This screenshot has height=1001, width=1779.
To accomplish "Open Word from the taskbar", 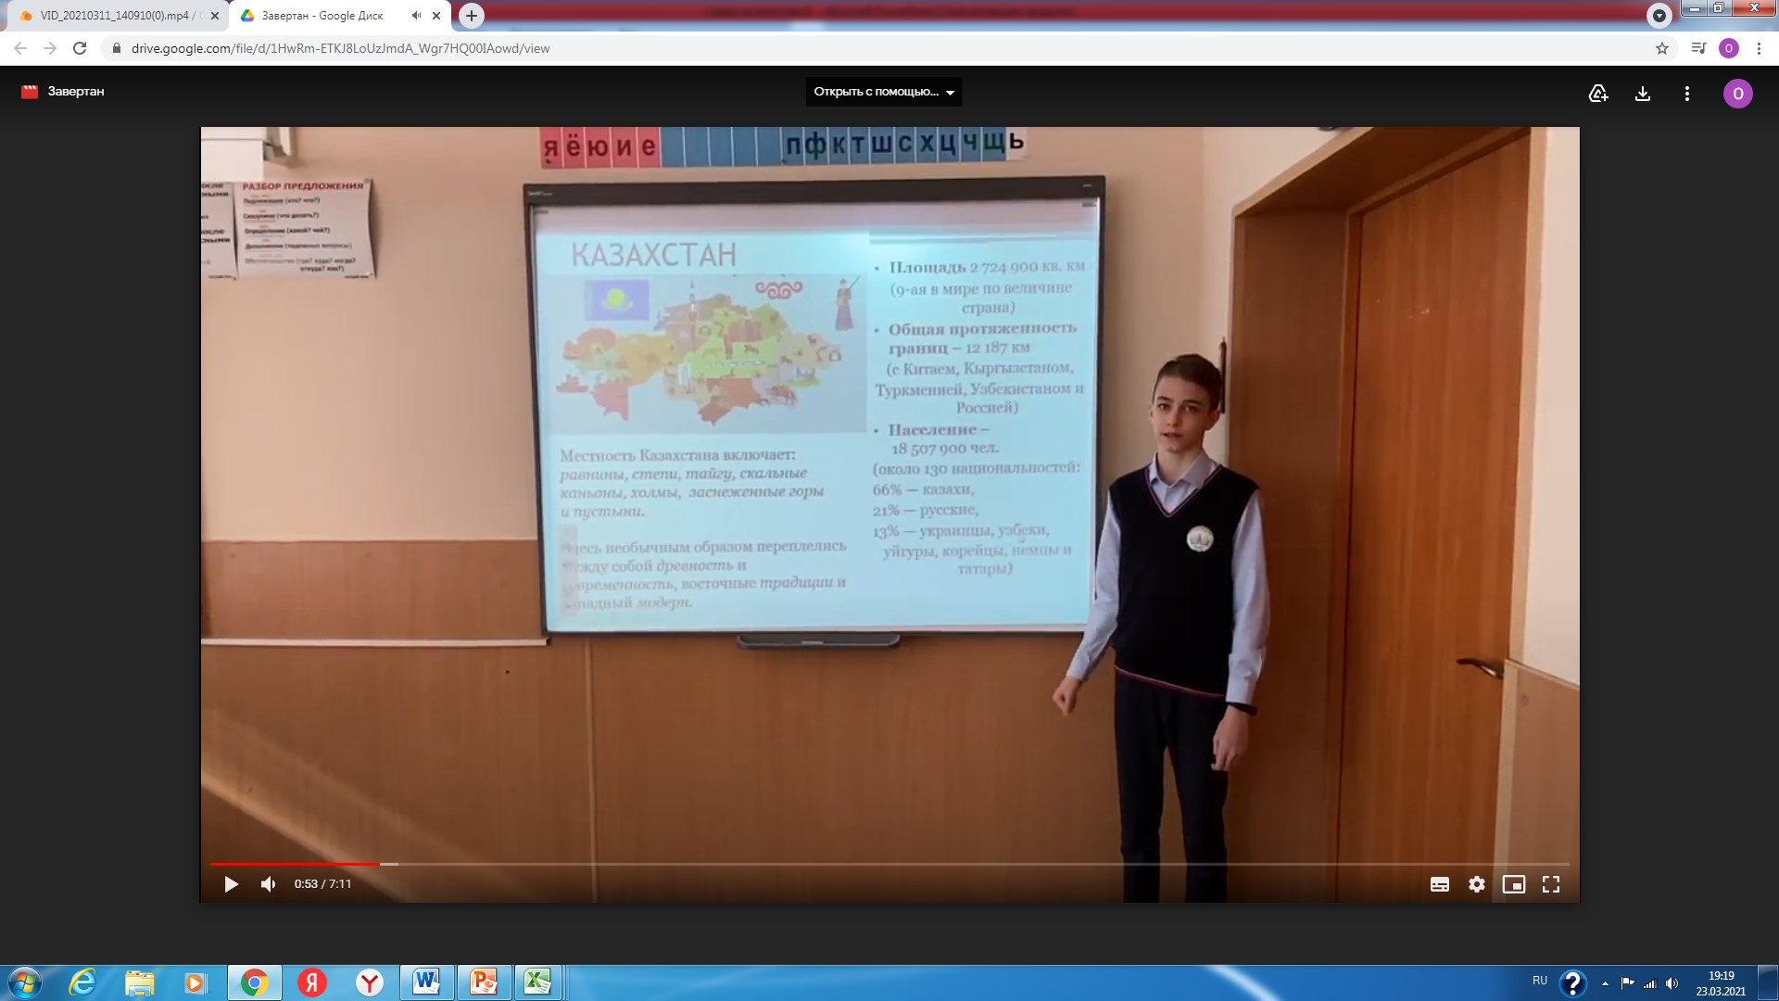I will pyautogui.click(x=426, y=982).
